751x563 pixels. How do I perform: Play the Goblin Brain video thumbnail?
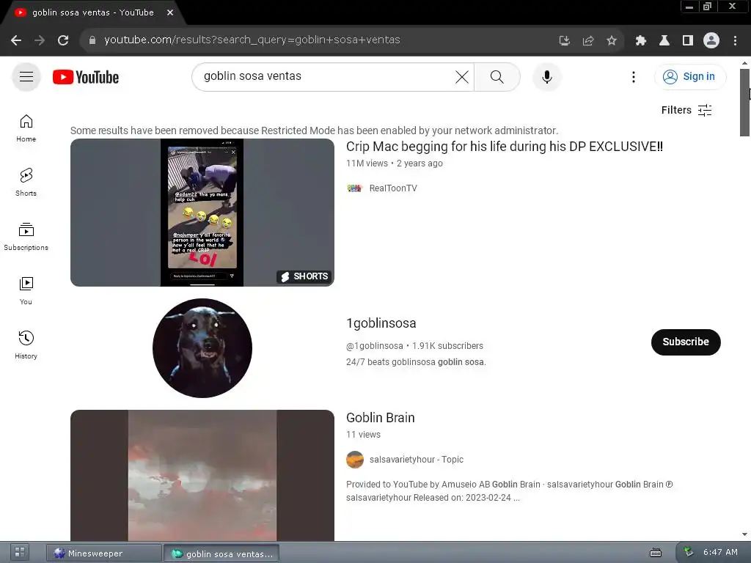click(x=202, y=475)
